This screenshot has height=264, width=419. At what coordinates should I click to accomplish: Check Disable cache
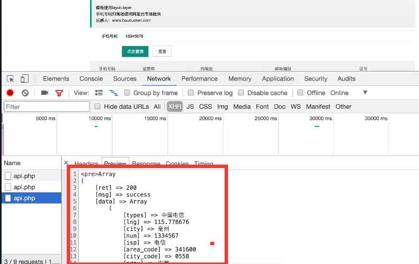pyautogui.click(x=241, y=92)
